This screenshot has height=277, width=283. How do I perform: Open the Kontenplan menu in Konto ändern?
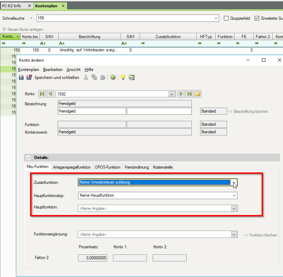coord(29,70)
